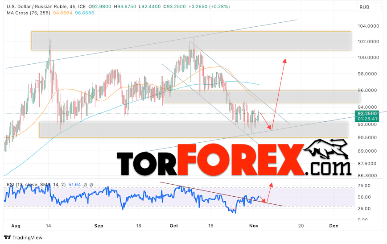
Task: Click the candle countdown 01:25:41
Action: pos(367,119)
